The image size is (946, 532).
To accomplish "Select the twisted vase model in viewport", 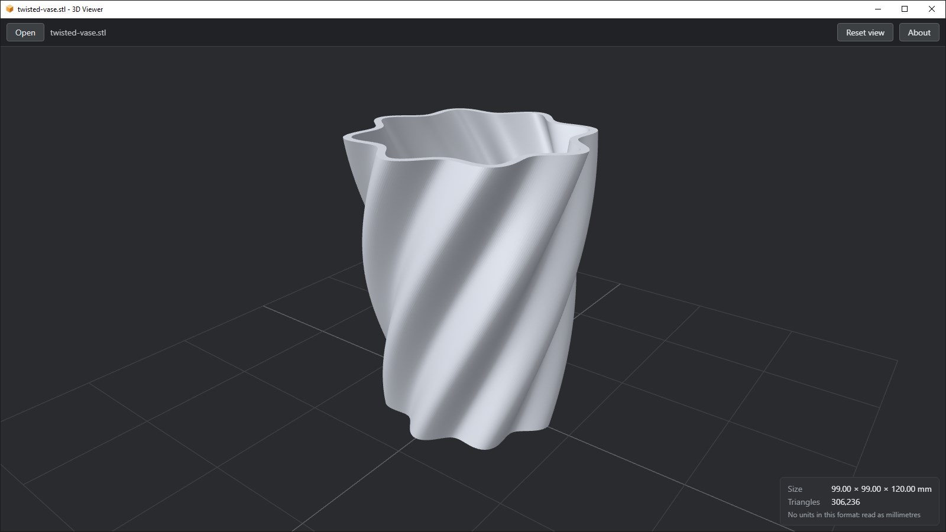I will [x=470, y=278].
